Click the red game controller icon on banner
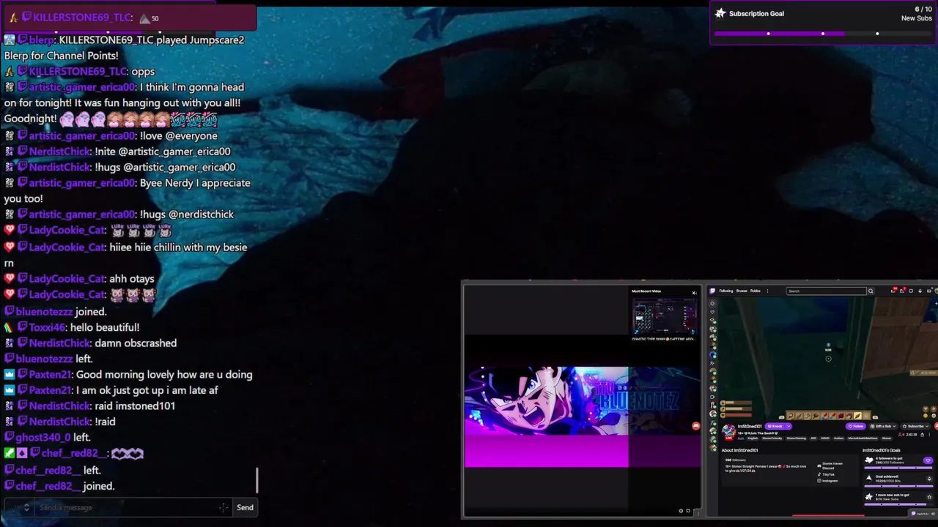The width and height of the screenshot is (938, 527). tap(695, 426)
